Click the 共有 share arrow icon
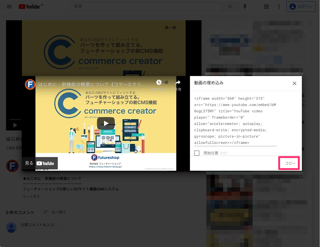 (178, 83)
